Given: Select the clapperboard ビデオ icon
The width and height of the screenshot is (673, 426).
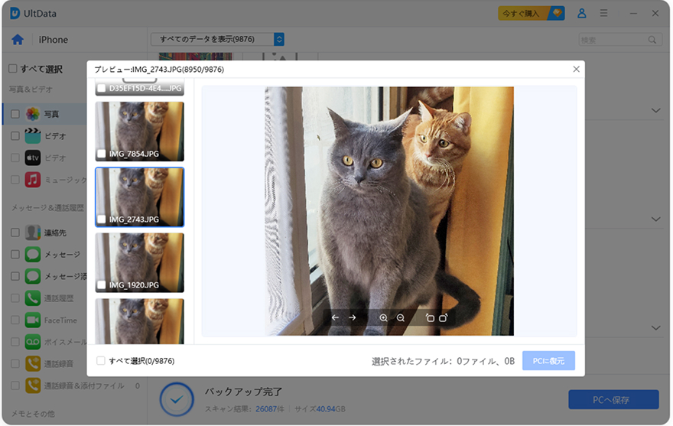Looking at the screenshot, I should click(x=33, y=135).
